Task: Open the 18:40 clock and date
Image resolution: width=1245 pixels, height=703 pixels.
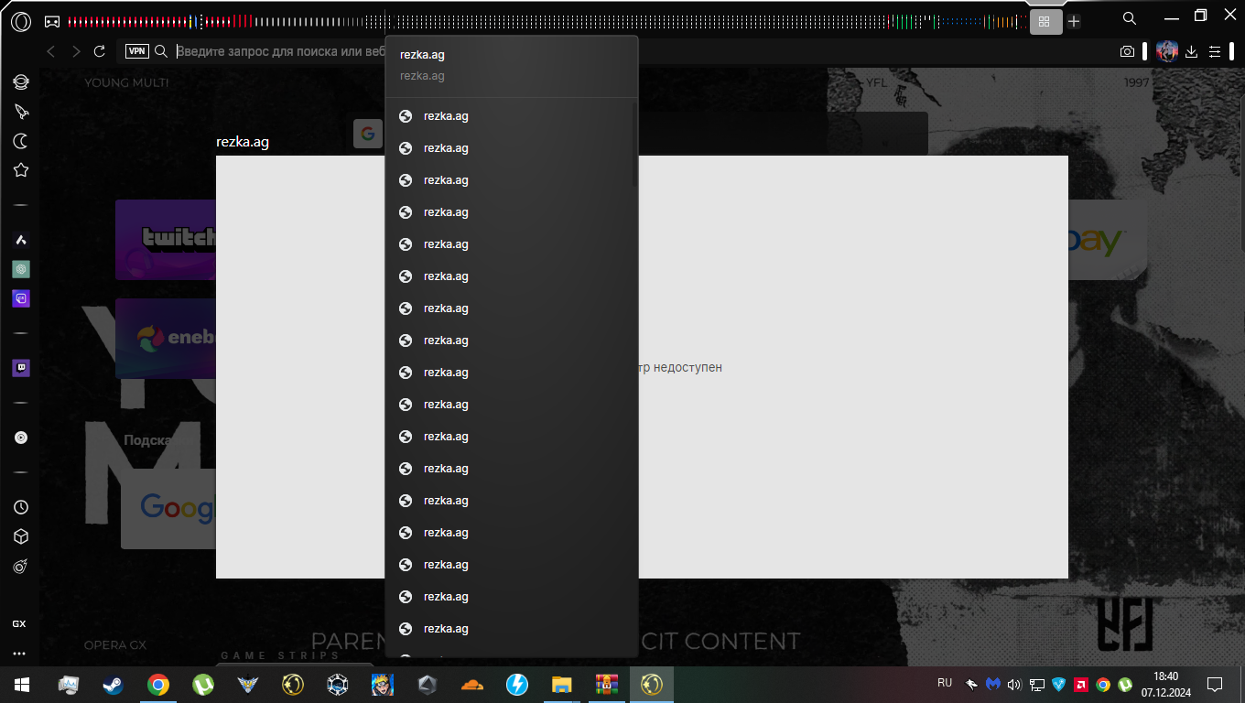Action: click(x=1166, y=684)
